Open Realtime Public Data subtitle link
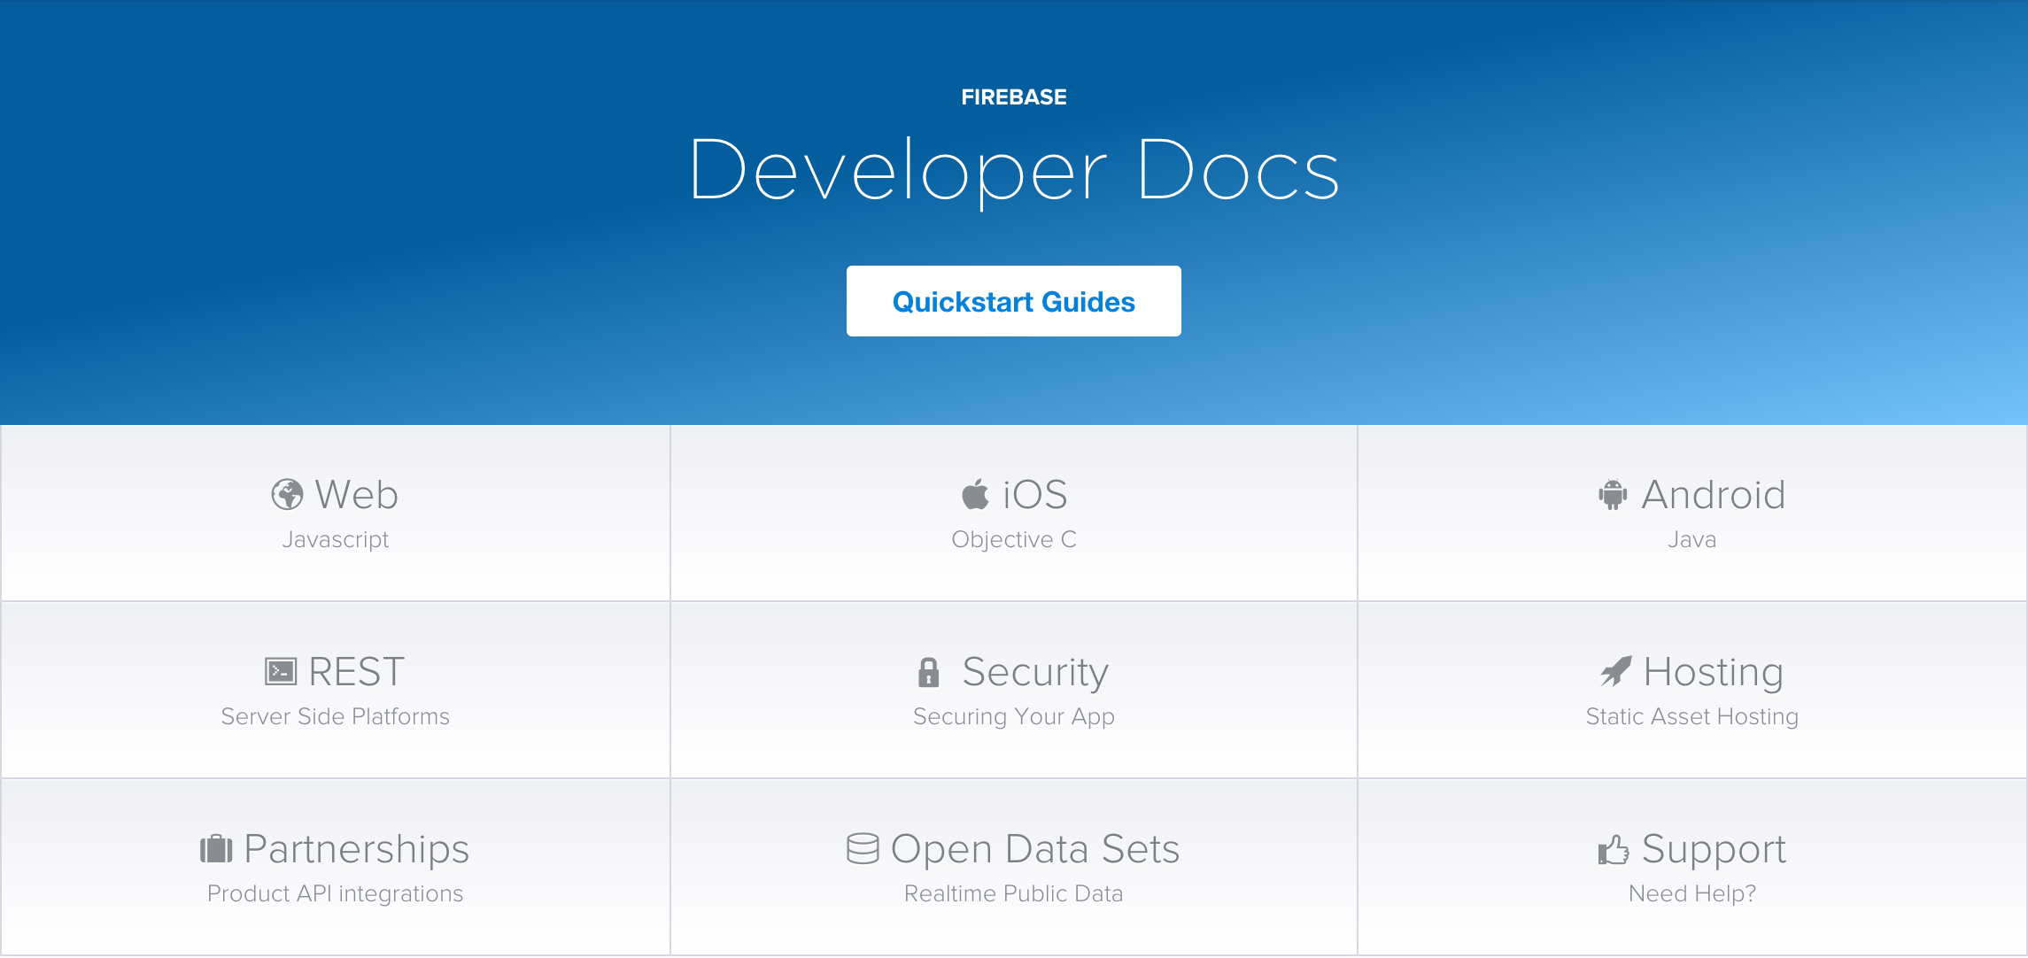This screenshot has width=2028, height=958. coord(1013,893)
